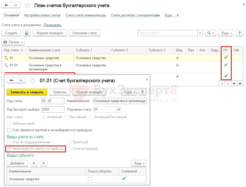
Task: Select the Пассивный account type
Action: tap(66, 117)
